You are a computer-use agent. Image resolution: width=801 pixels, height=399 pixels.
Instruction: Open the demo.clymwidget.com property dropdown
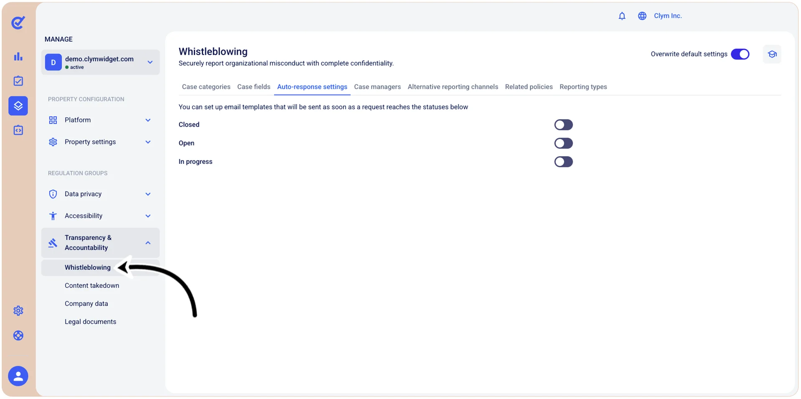(x=100, y=62)
